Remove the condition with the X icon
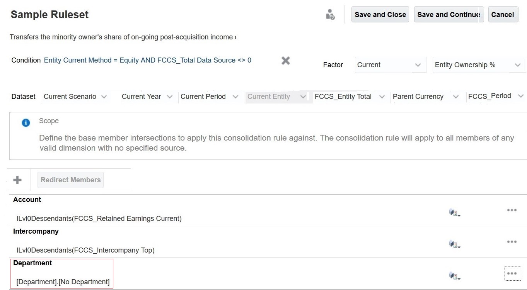This screenshot has width=527, height=290. [x=286, y=61]
